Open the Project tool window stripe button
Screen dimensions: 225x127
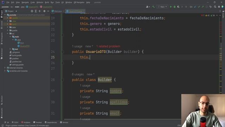click(x=2, y=14)
